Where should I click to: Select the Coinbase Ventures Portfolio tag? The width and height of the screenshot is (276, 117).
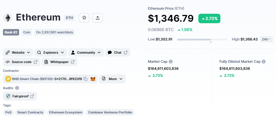(110, 112)
